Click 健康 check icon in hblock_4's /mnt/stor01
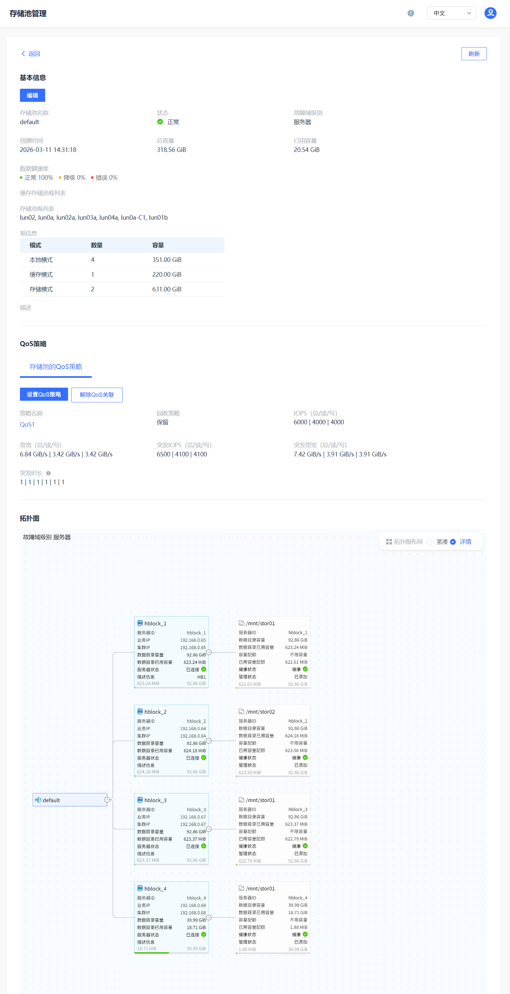The image size is (510, 994). (305, 934)
